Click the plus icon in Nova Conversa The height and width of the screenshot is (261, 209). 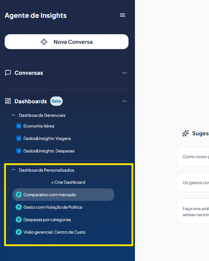click(44, 42)
